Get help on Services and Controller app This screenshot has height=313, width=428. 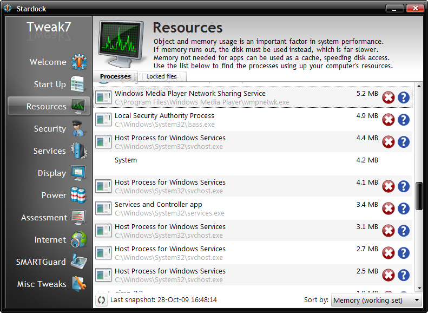pos(404,208)
